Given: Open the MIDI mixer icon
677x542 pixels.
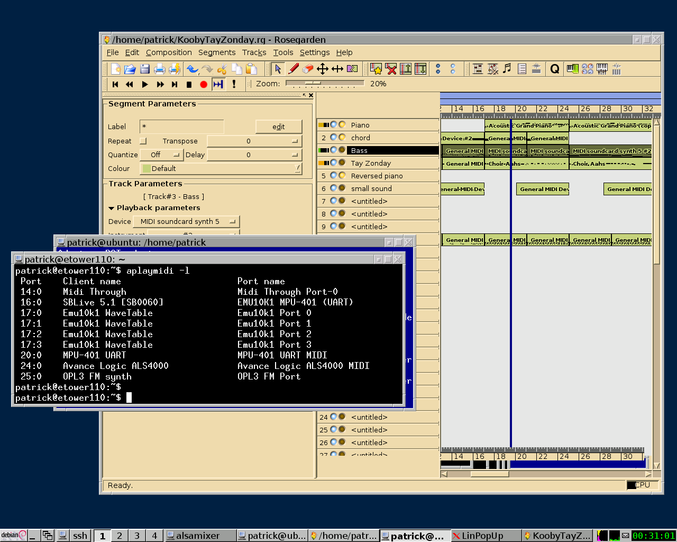Looking at the screenshot, I should 602,69.
